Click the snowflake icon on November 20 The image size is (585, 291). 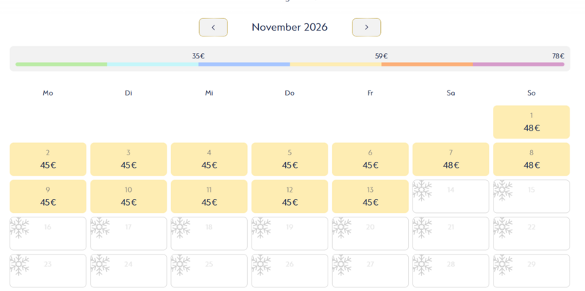pos(341,228)
